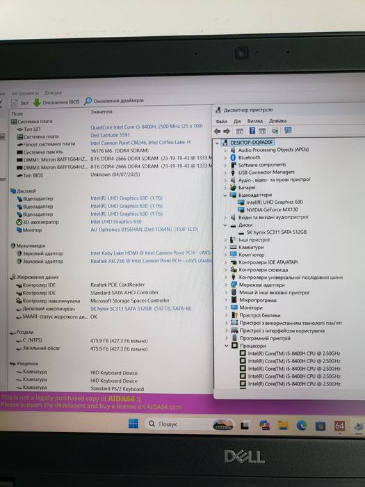This screenshot has width=365, height=487.
Task: Click Значення column header in AIDA64
Action: pyautogui.click(x=102, y=112)
